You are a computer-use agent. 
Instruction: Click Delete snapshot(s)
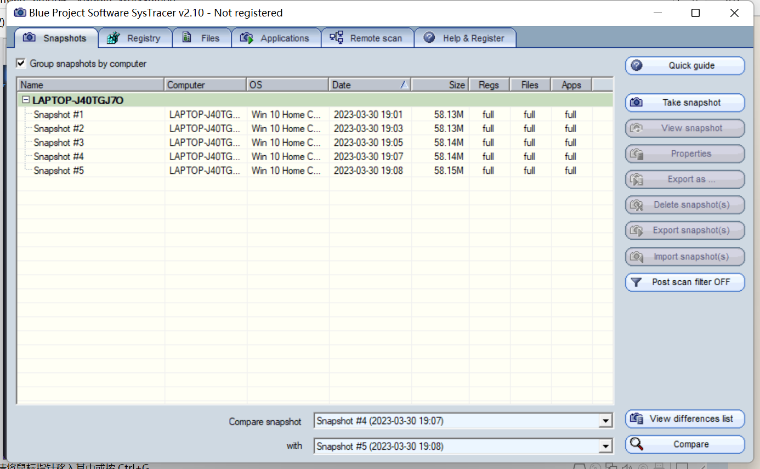[685, 205]
